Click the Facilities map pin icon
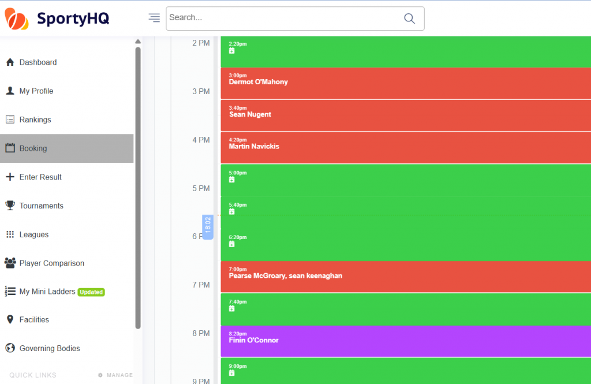Screen dimensions: 591x384 [10, 319]
